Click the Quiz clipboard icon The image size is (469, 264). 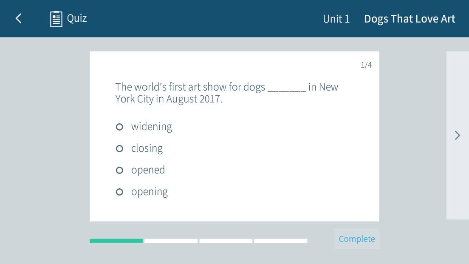[x=56, y=19]
